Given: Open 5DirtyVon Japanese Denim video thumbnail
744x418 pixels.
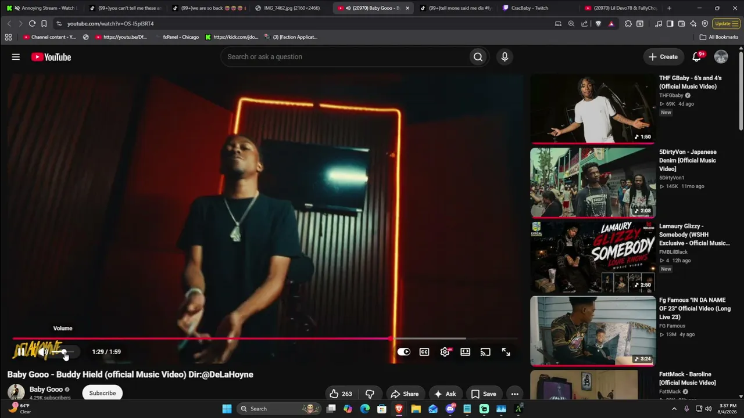Looking at the screenshot, I should pyautogui.click(x=592, y=182).
